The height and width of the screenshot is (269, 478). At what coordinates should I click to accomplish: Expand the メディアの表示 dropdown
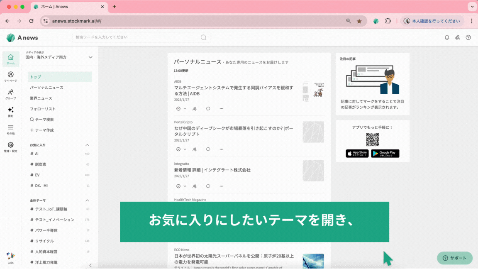[x=90, y=57]
